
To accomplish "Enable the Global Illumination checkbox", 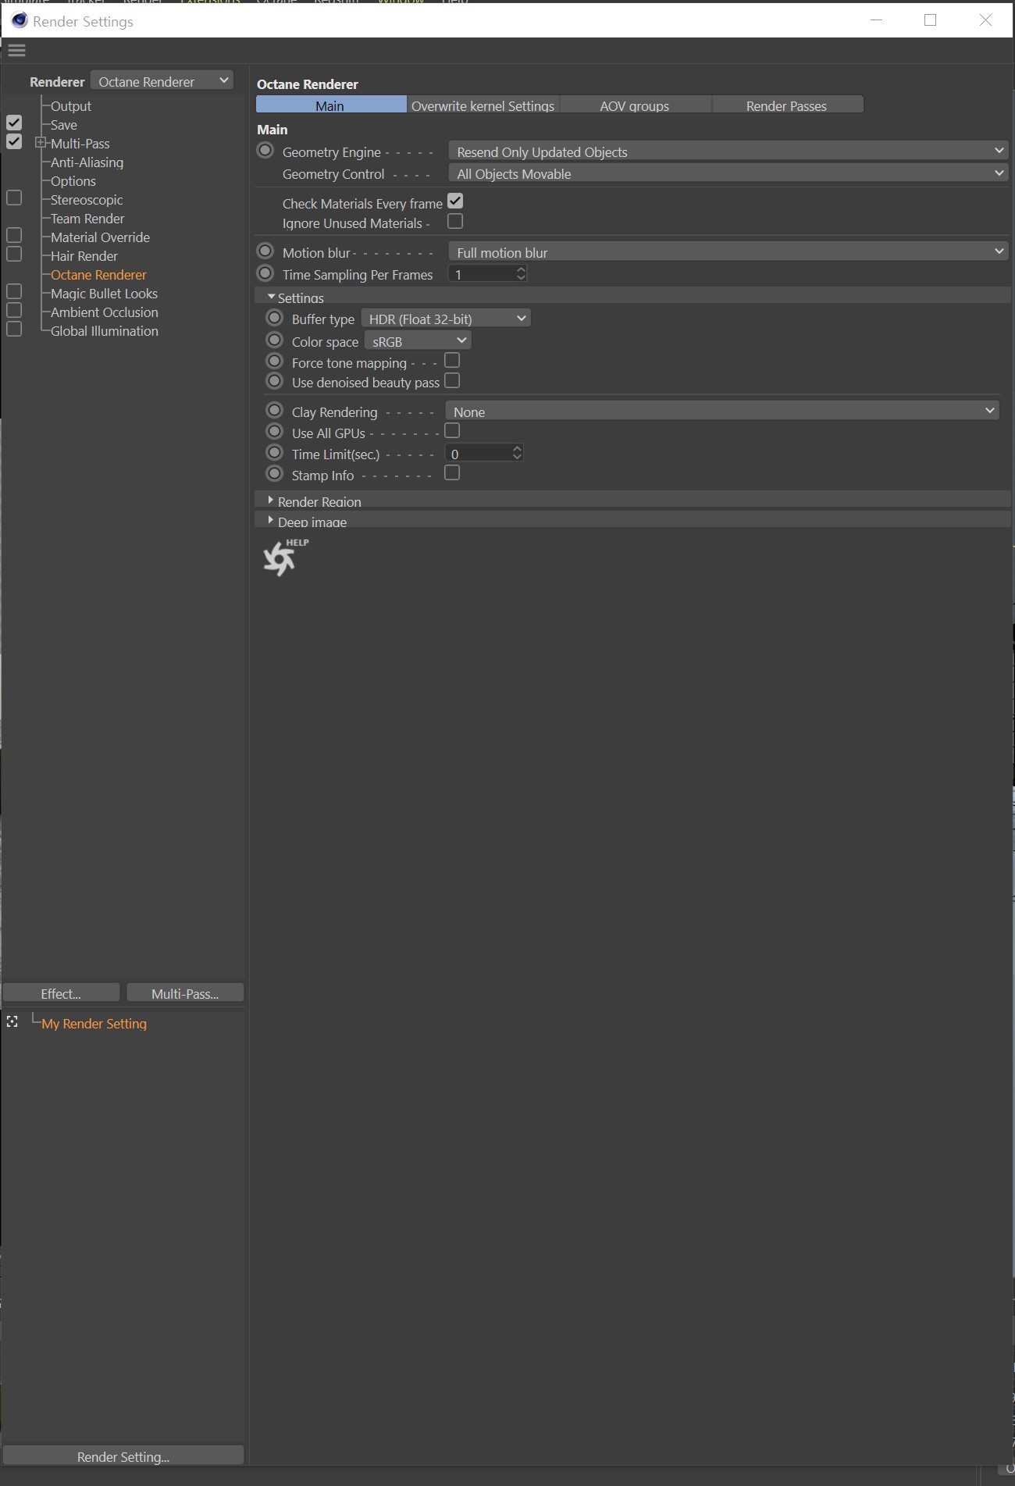I will click(x=14, y=330).
